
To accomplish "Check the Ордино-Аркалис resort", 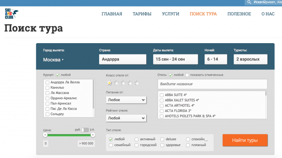I will click(x=48, y=98).
